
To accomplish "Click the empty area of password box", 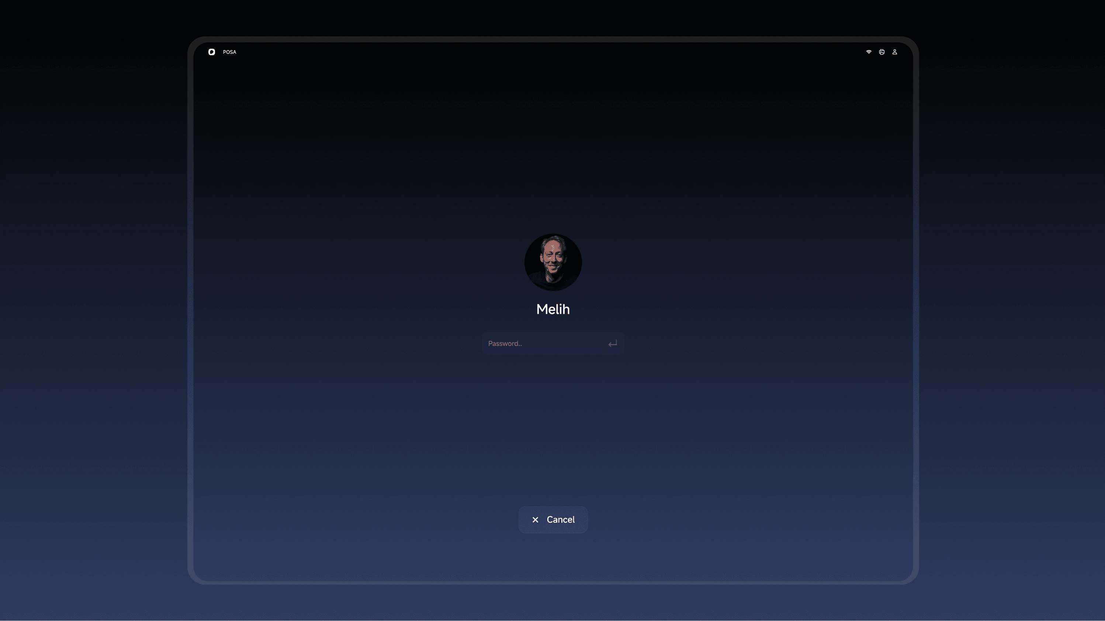I will [x=566, y=344].
